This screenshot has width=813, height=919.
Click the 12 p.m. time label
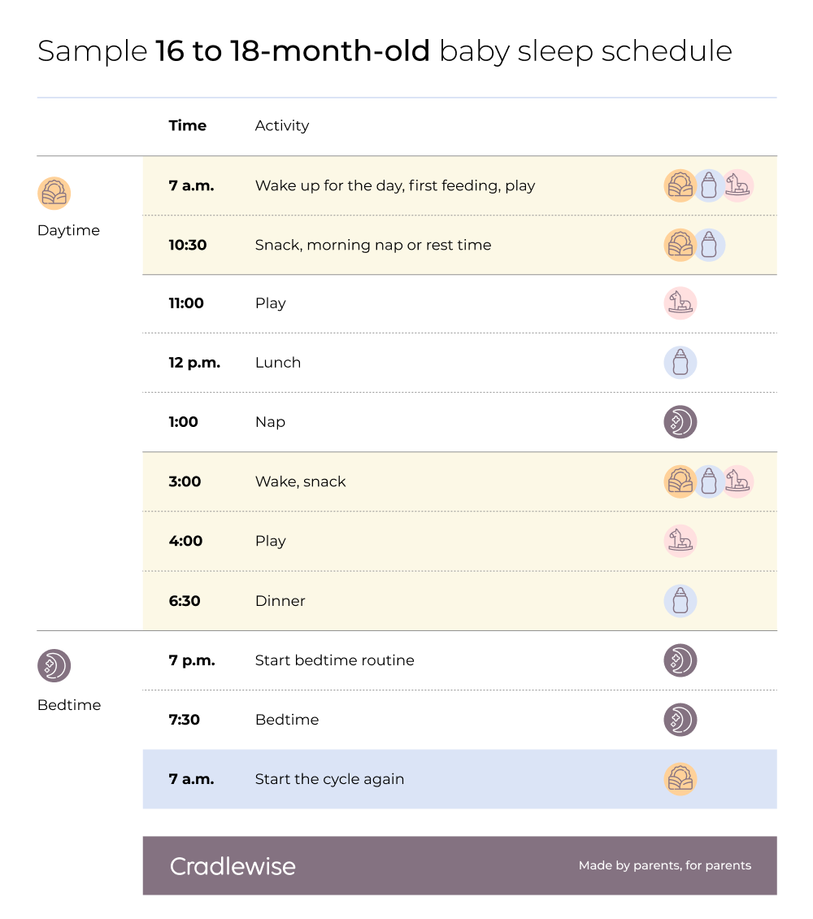click(194, 363)
